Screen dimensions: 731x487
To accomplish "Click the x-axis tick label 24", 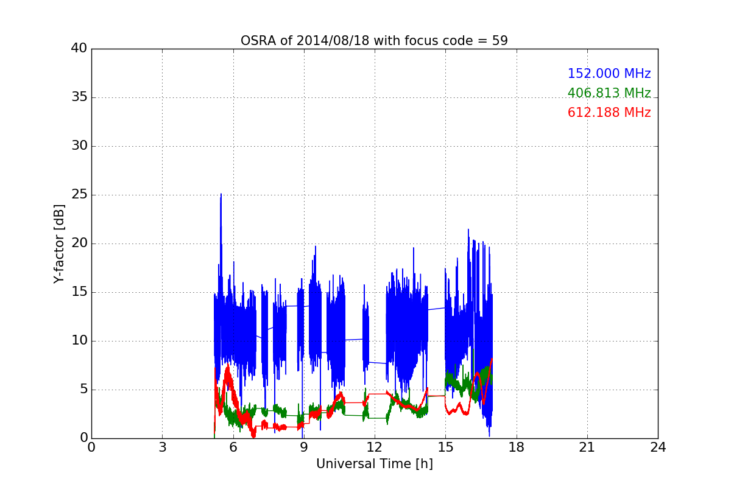I will pyautogui.click(x=658, y=447).
